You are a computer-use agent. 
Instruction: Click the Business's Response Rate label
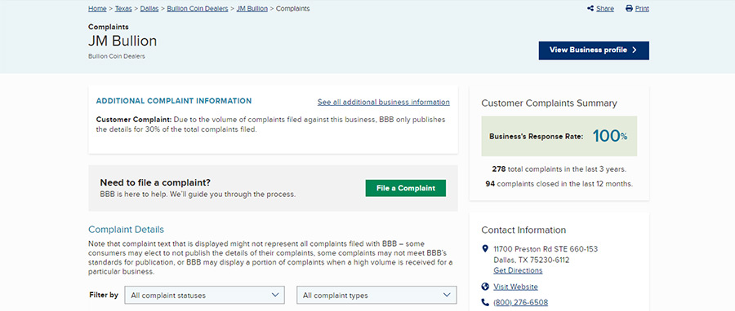pyautogui.click(x=537, y=137)
